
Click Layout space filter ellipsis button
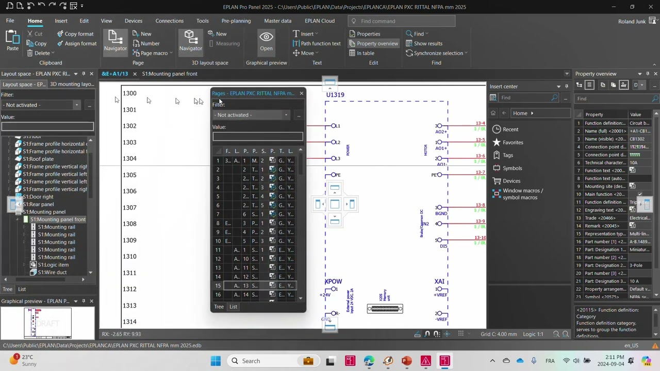pos(89,105)
